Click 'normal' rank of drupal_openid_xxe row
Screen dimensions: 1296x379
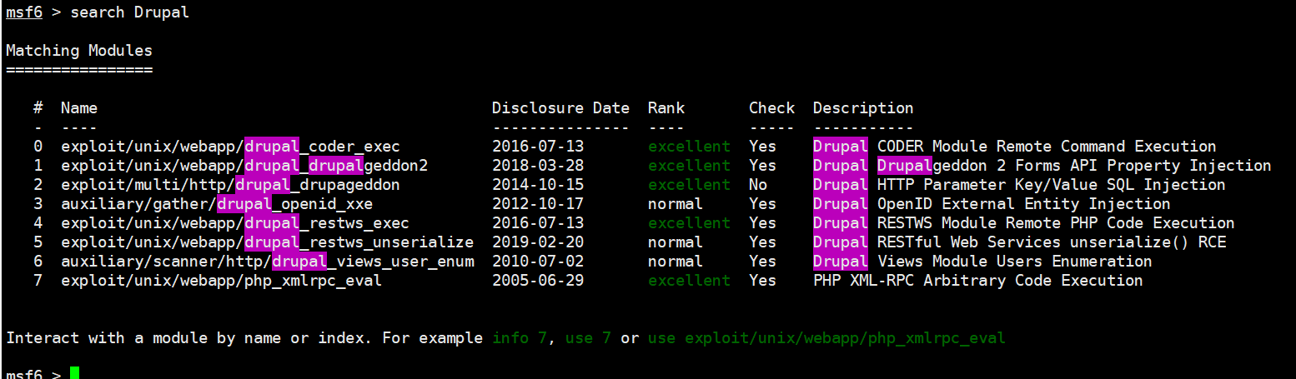[x=676, y=204]
